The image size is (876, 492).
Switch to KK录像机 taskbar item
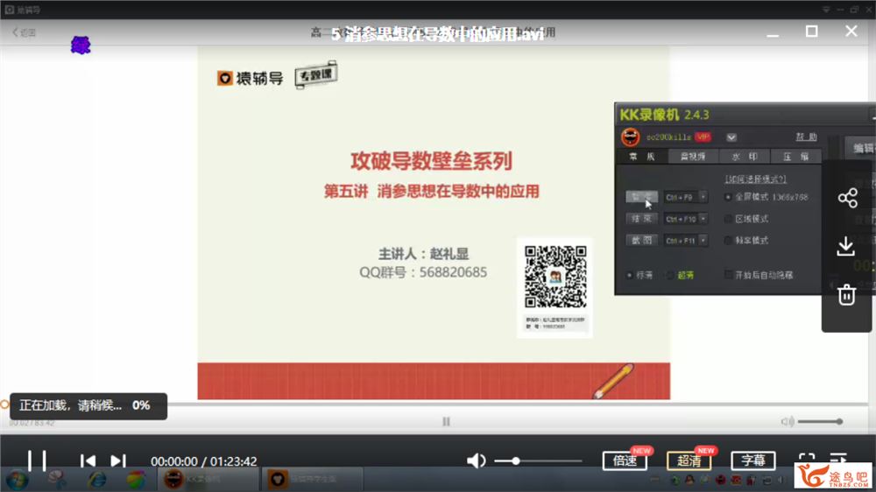(208, 479)
